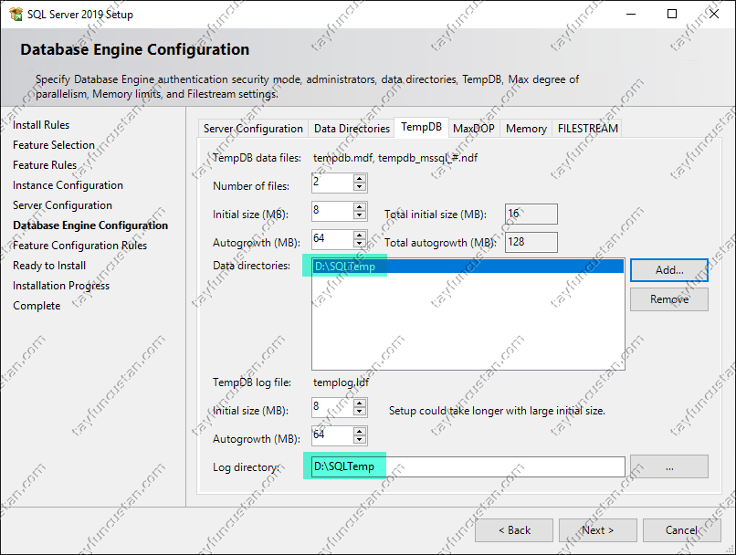
Task: Click Instance Configuration step in sidebar
Action: point(68,185)
